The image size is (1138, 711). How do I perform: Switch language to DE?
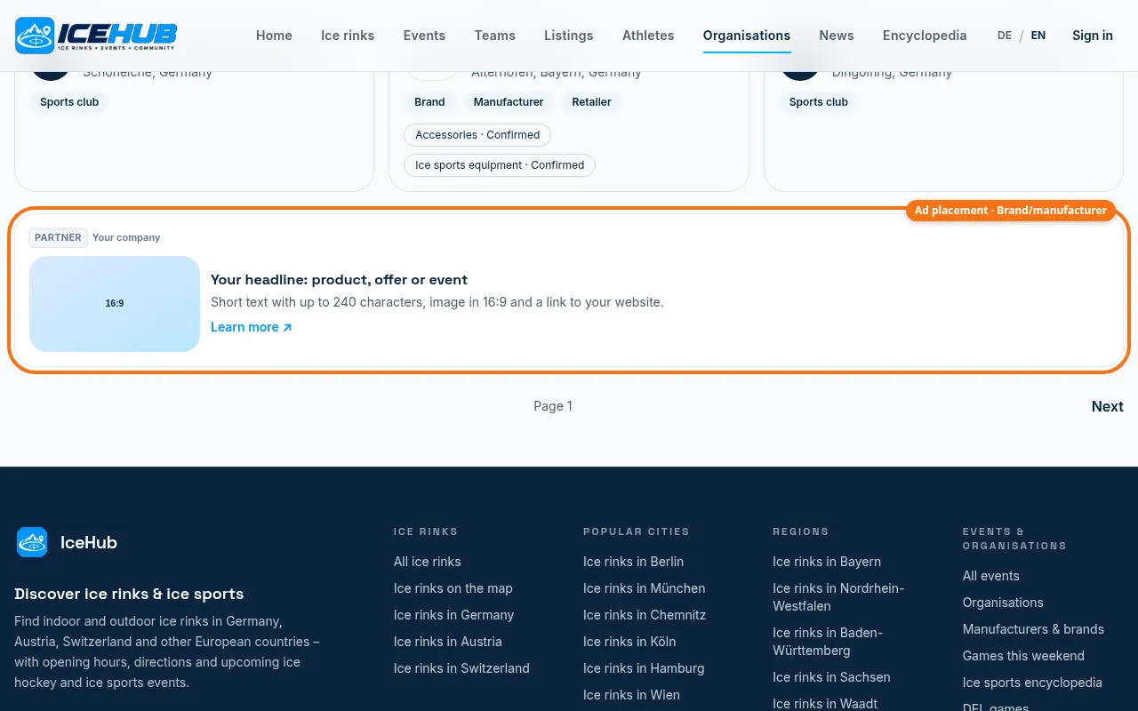coord(1005,36)
